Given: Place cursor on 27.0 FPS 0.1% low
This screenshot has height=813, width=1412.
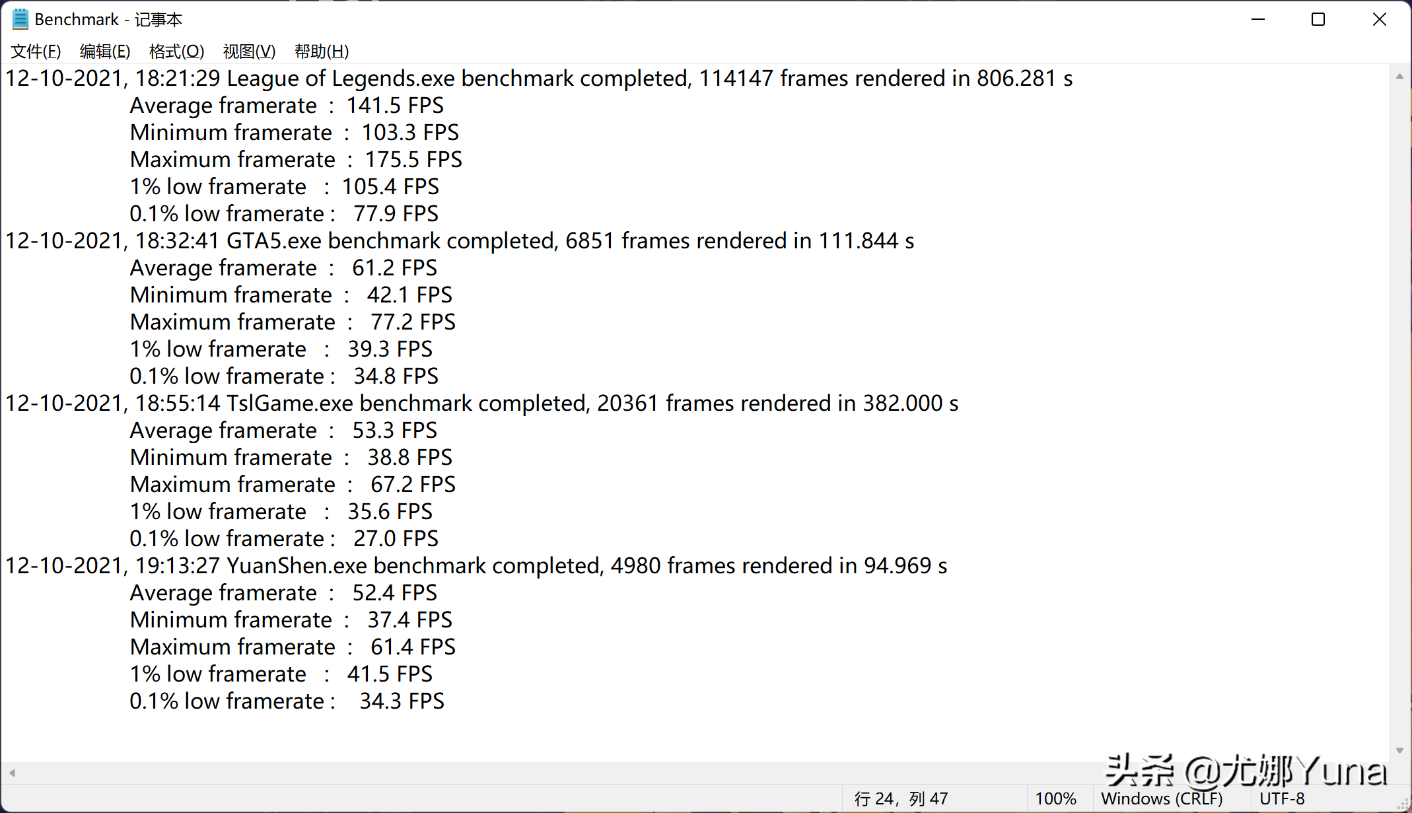Looking at the screenshot, I should (x=396, y=539).
